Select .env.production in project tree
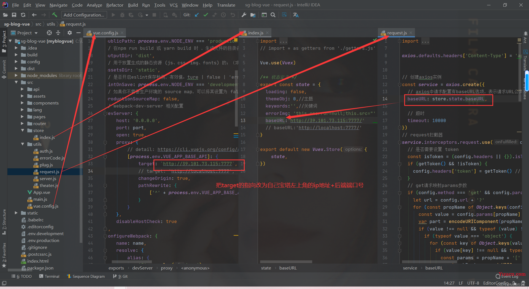This screenshot has width=529, height=289. 41,240
